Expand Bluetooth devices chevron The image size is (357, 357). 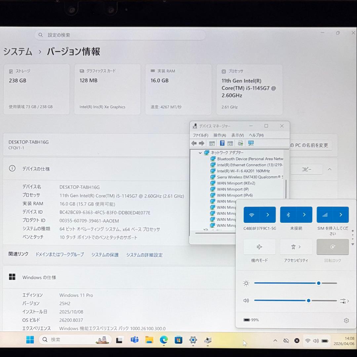pyautogui.click(x=304, y=215)
